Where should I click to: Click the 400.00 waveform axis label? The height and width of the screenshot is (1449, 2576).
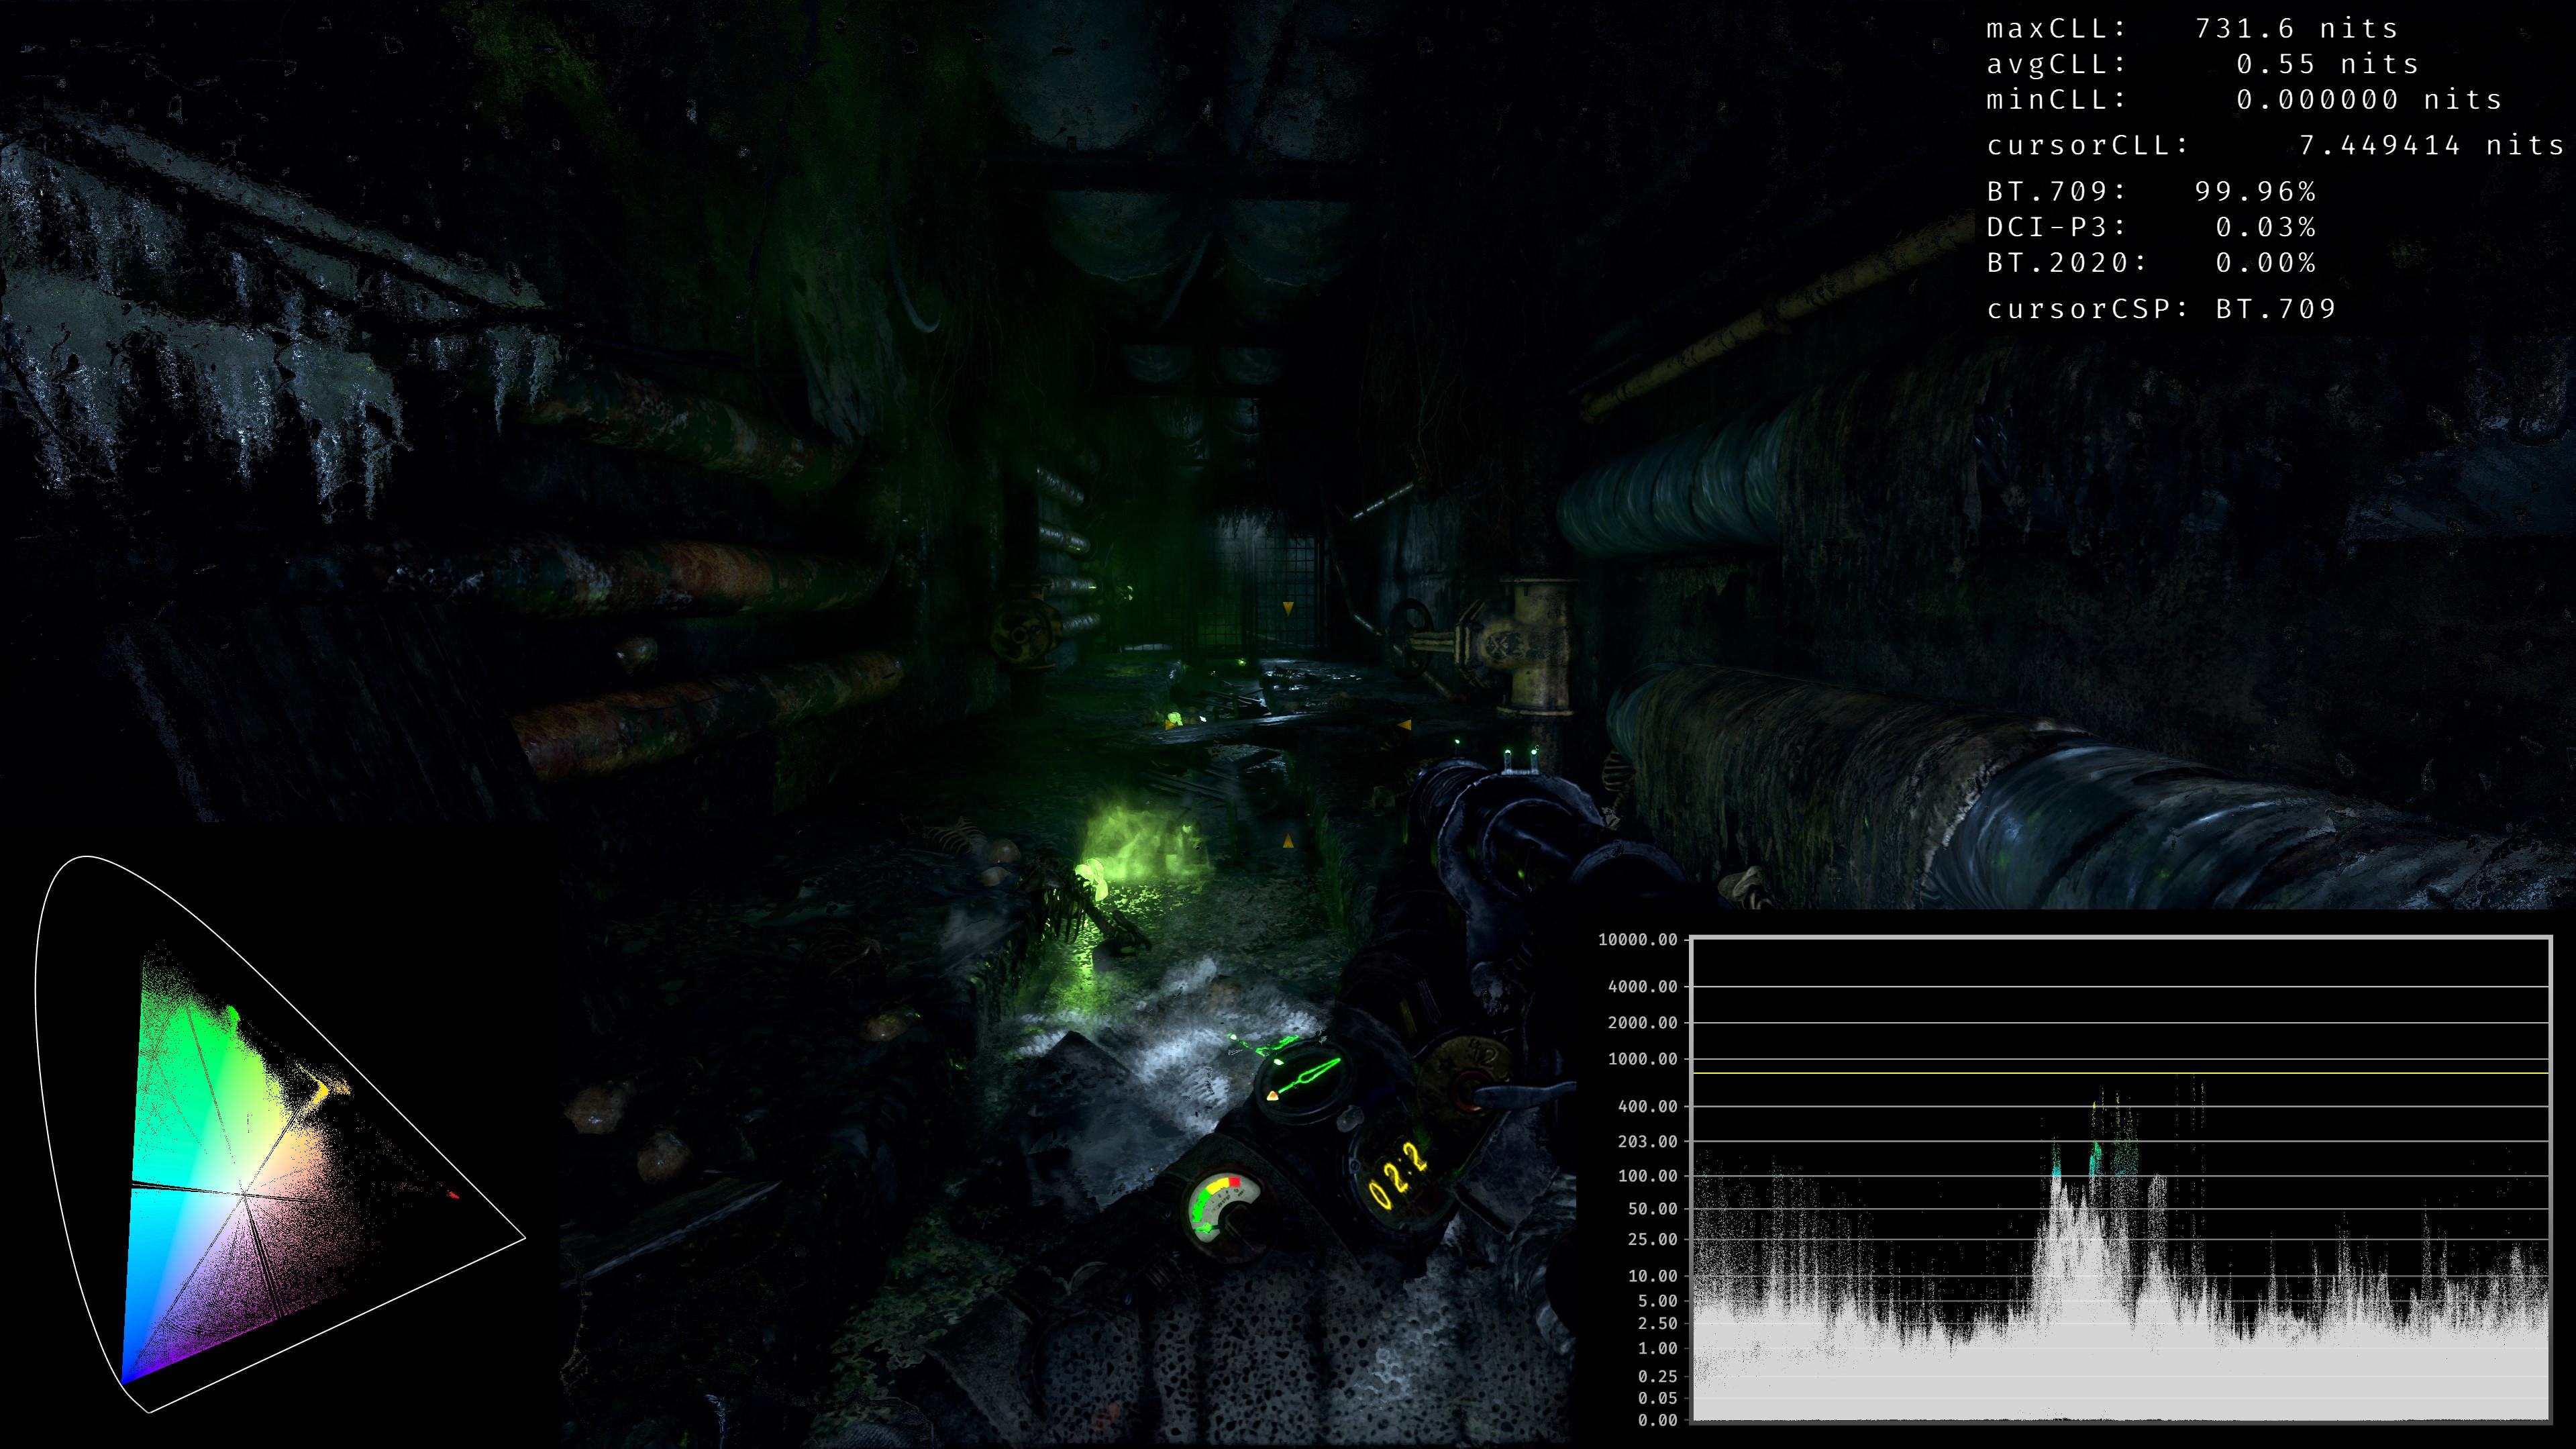click(x=1647, y=1106)
